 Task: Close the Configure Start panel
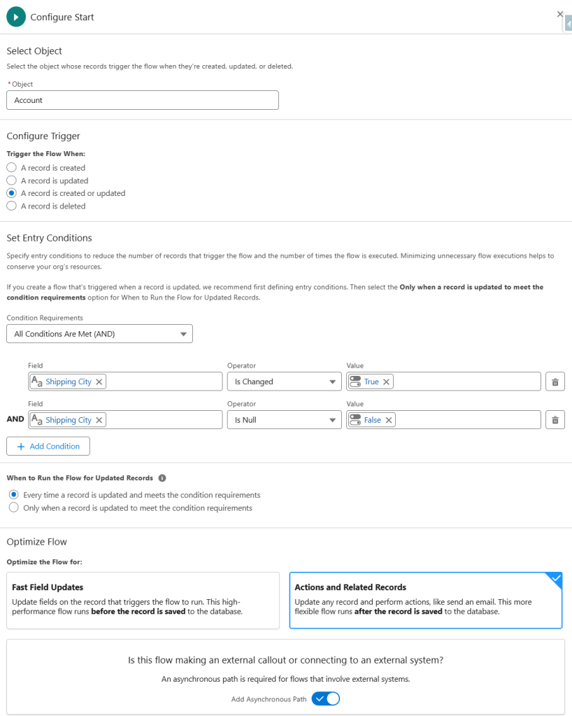[x=559, y=14]
